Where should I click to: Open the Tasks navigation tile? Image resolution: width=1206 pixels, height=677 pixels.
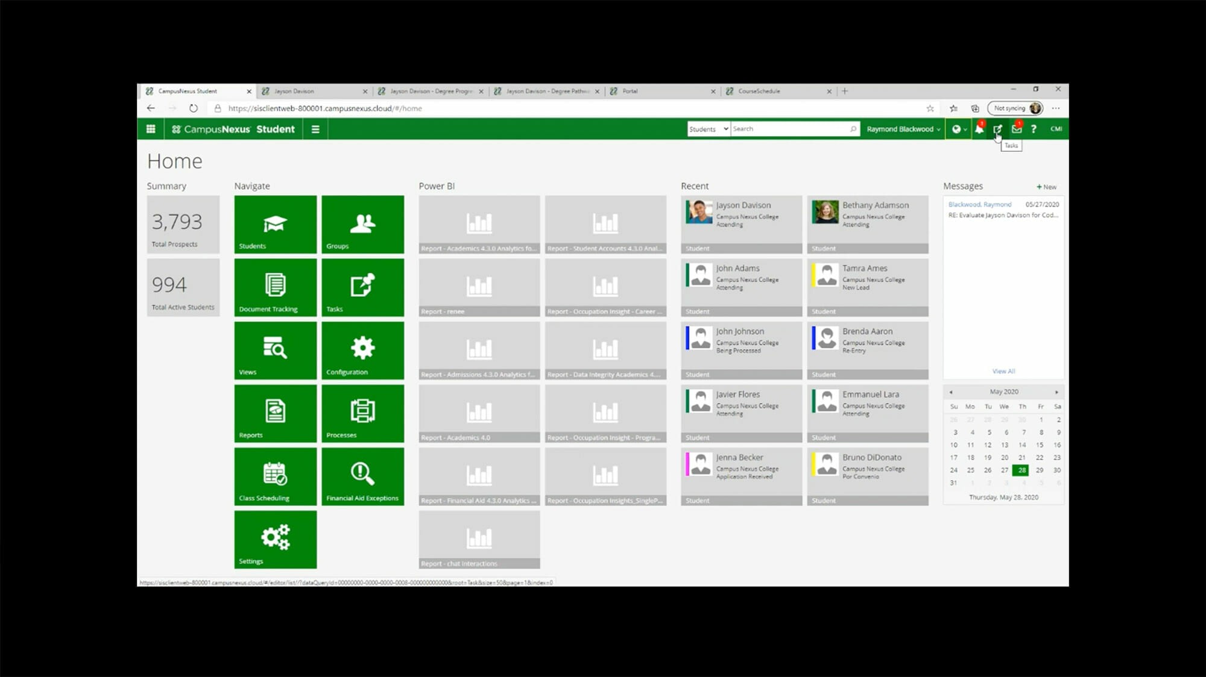click(x=362, y=287)
